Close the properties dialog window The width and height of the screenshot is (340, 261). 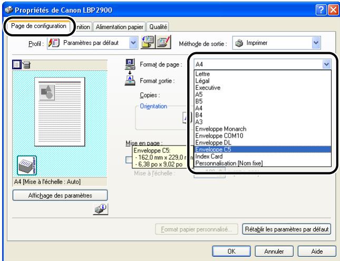click(333, 10)
